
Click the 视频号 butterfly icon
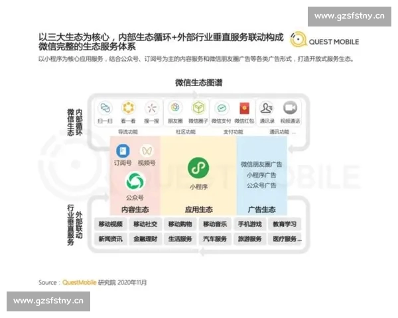[x=147, y=151]
